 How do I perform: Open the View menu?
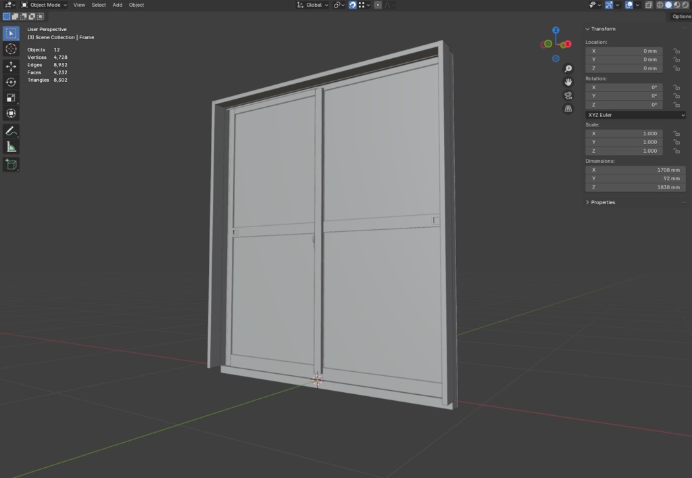tap(80, 5)
